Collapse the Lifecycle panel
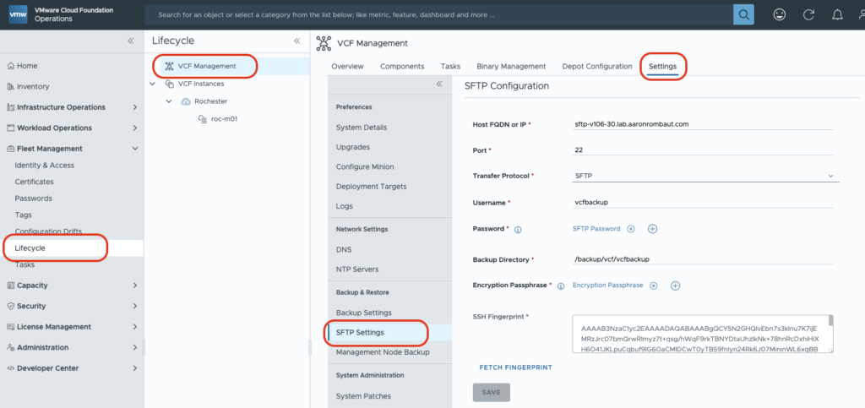The height and width of the screenshot is (408, 865). 296,41
